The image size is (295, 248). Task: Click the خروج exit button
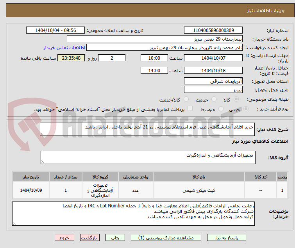(x=64, y=238)
